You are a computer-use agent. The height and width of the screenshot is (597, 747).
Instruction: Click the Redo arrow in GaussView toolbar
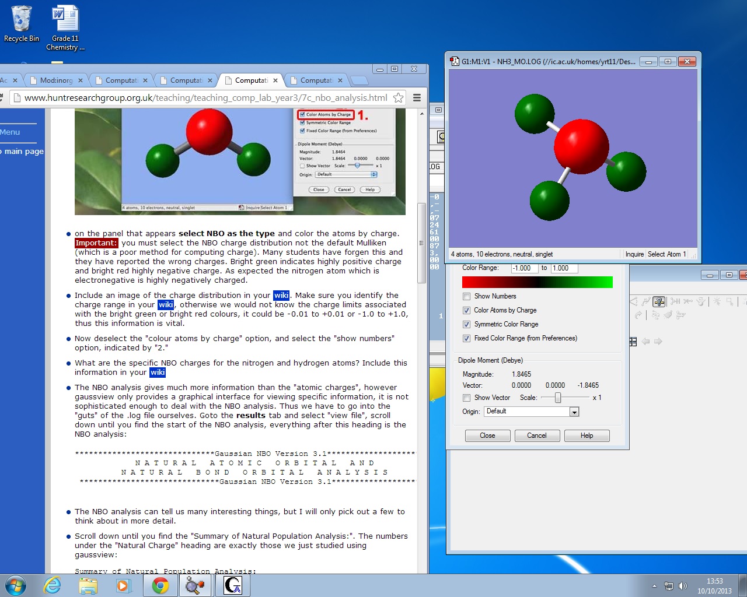[x=638, y=315]
